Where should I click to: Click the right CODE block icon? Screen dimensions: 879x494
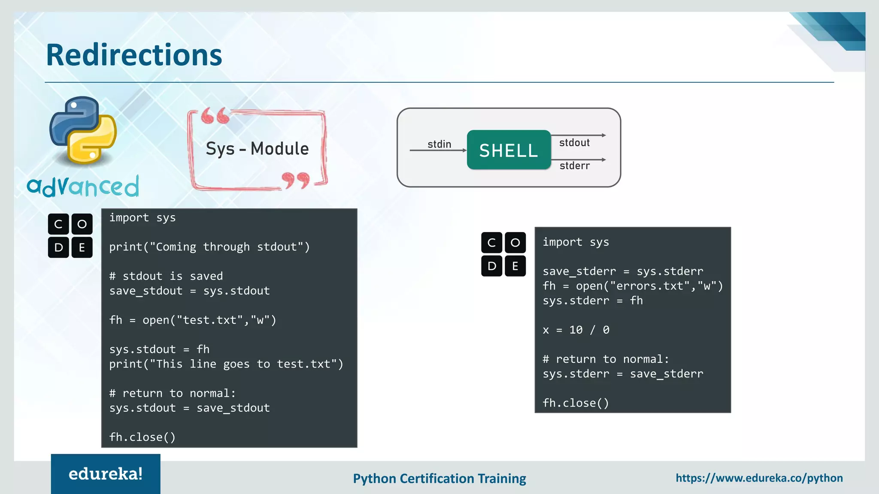(x=503, y=254)
